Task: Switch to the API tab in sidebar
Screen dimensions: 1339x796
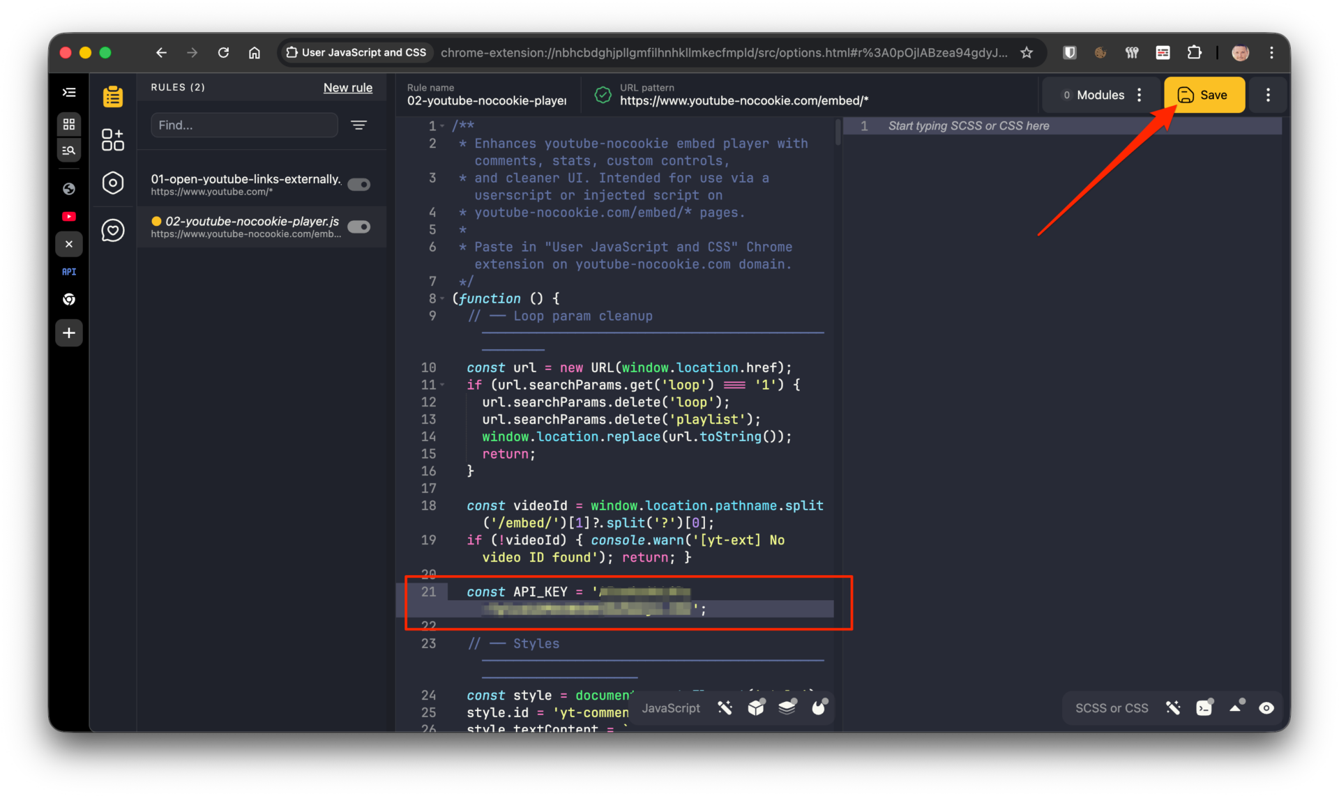Action: click(69, 272)
